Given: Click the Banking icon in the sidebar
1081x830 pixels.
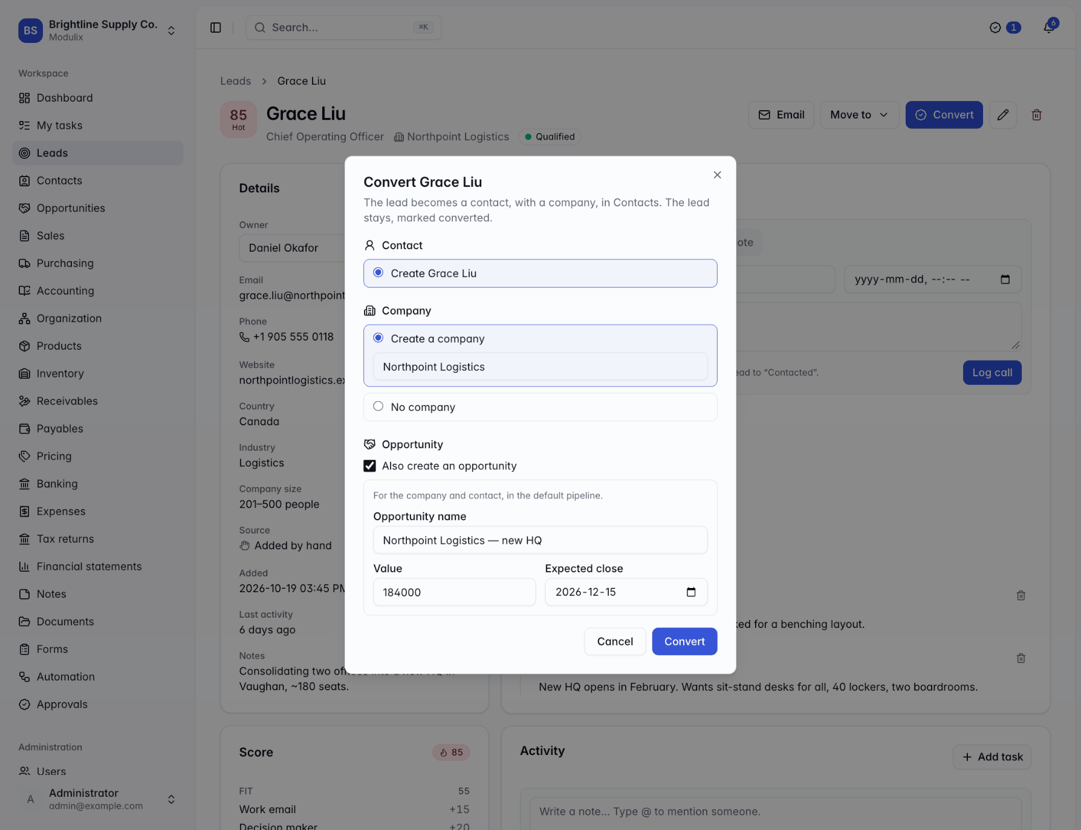Looking at the screenshot, I should pyautogui.click(x=24, y=484).
